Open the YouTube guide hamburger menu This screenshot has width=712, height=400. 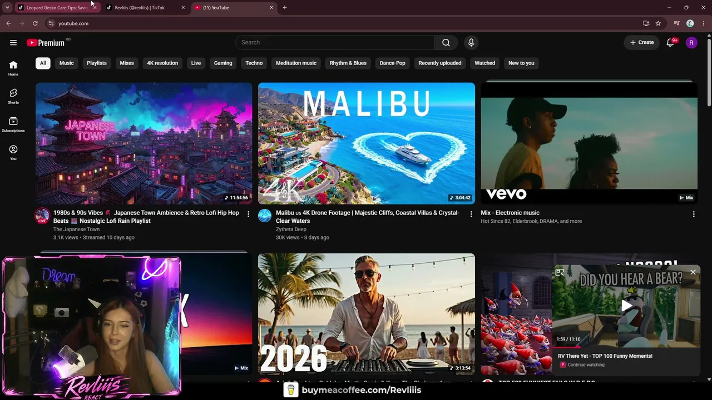[13, 42]
